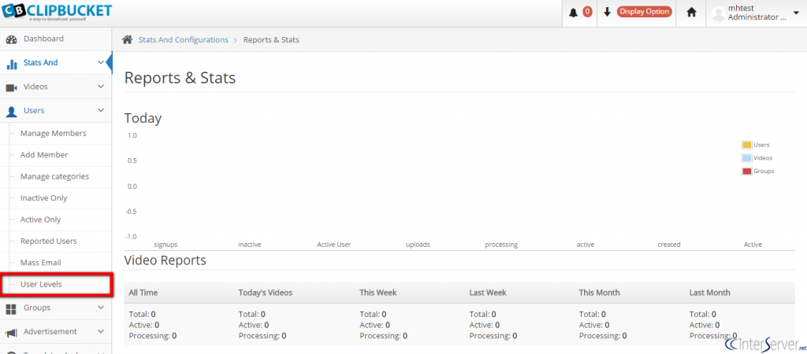This screenshot has height=354, width=807.
Task: Open the Display Option button
Action: [645, 12]
